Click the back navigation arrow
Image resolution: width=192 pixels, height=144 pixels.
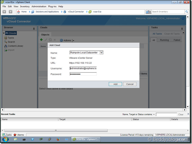[x=4, y=12]
